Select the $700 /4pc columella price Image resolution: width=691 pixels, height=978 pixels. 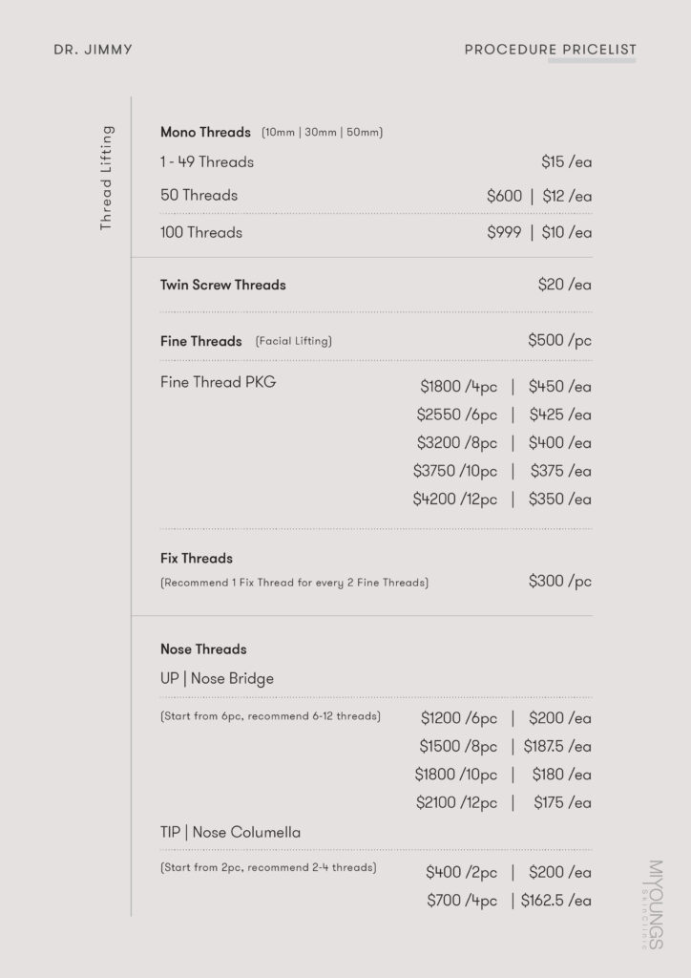pos(461,900)
